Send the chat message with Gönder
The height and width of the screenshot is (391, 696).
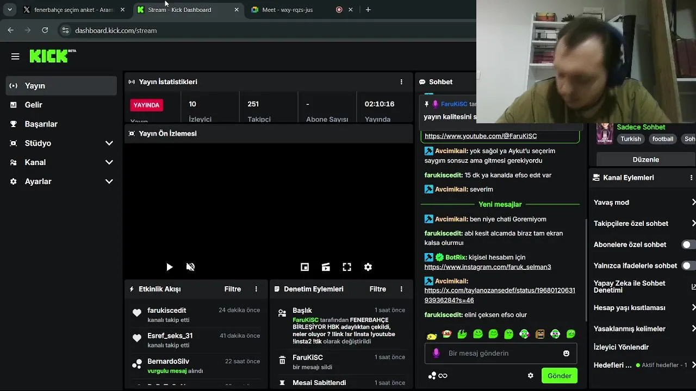[x=559, y=376]
